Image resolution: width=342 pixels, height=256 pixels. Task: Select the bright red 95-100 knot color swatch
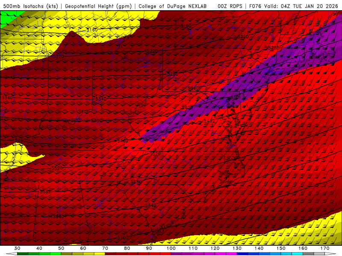click(165, 254)
